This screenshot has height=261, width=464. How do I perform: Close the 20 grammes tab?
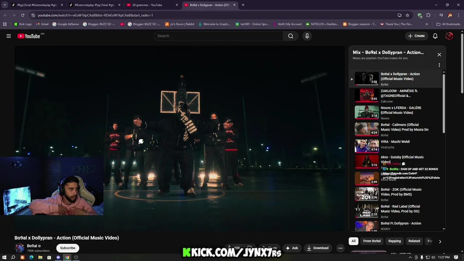tap(177, 5)
